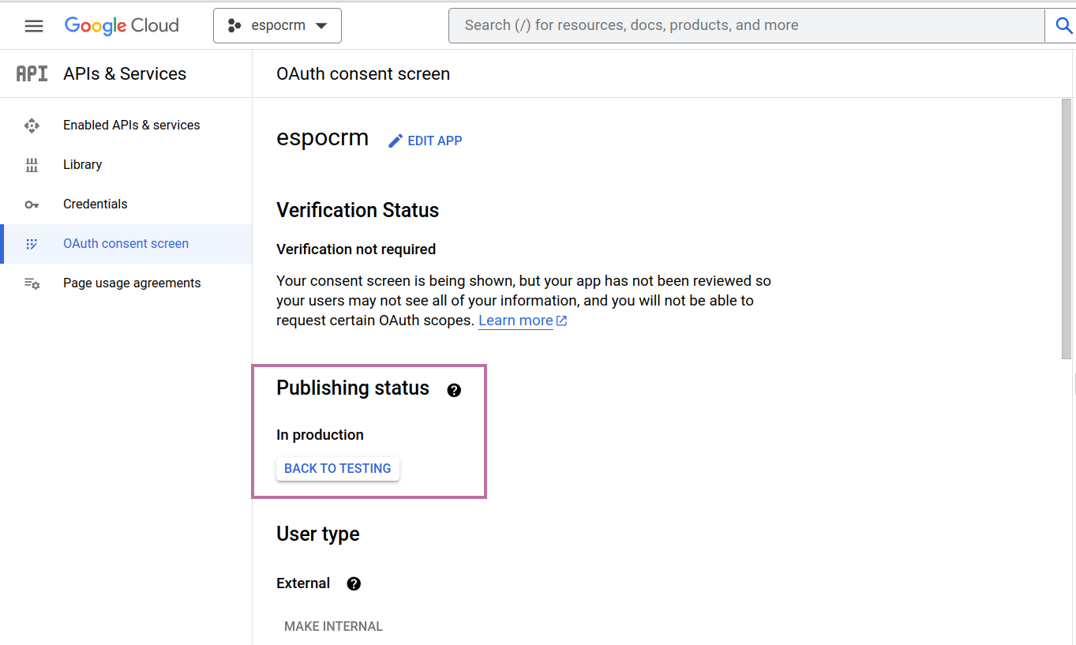Click the Google Cloud logo

(122, 25)
